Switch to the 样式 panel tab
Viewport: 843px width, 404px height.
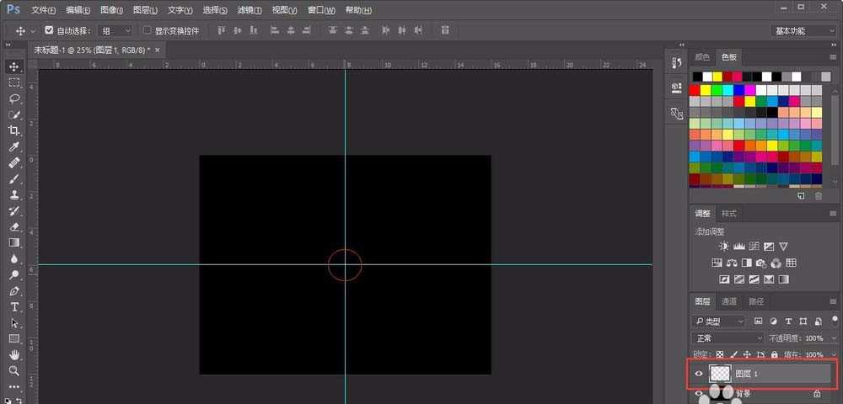coord(729,213)
